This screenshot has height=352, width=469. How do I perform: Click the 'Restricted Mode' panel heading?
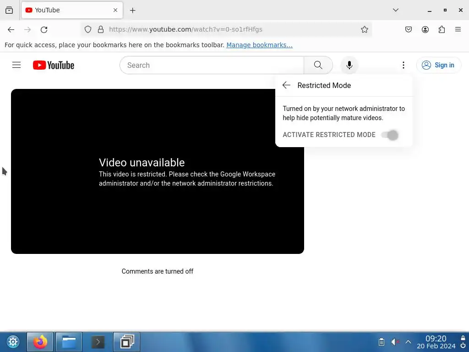tap(324, 85)
